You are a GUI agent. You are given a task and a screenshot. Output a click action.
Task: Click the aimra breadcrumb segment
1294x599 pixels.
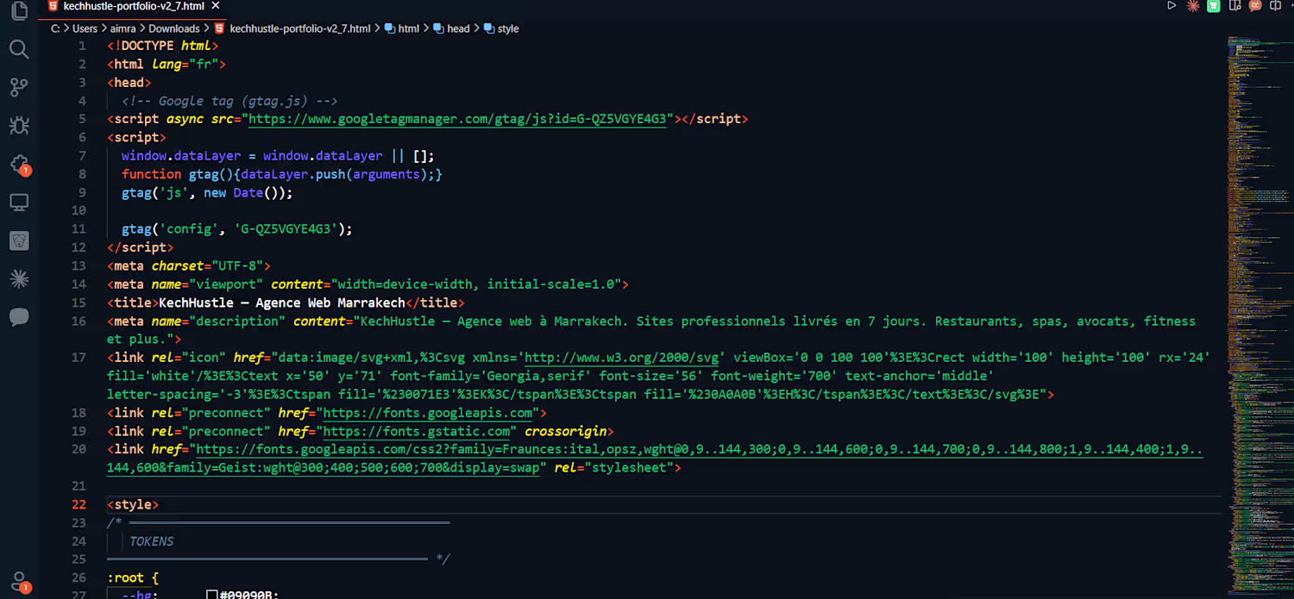123,28
